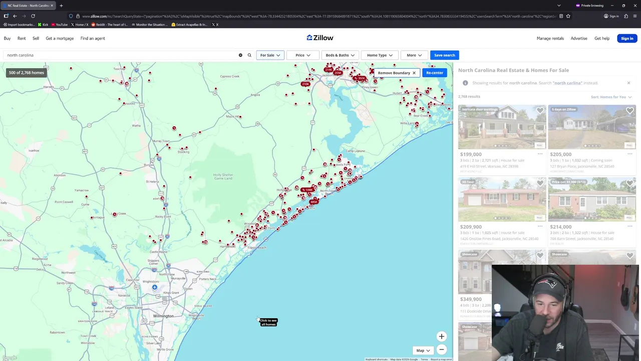Open three-dot menu on $214,000 listing
Viewport: 641px width, 361px height.
coord(629,226)
